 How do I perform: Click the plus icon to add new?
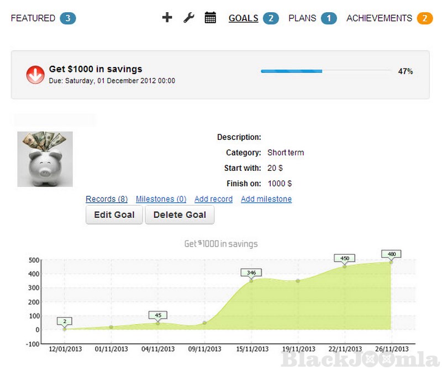[167, 18]
